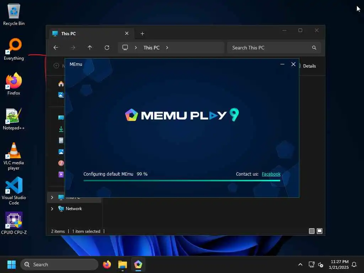Open Notepad++ desktop shortcut
The height and width of the screenshot is (273, 364).
[x=14, y=119]
